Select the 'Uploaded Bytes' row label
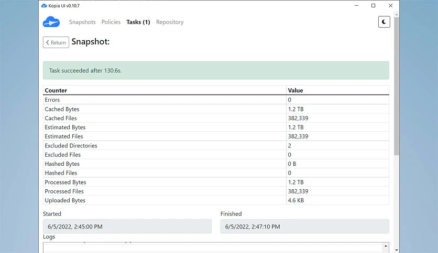 point(65,200)
